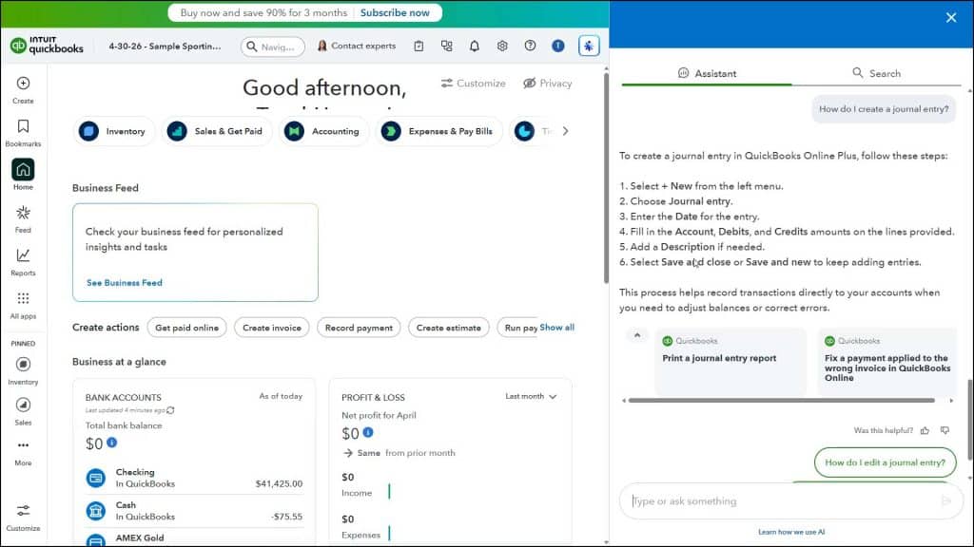Switch to Search tab in help panel

[x=876, y=73]
